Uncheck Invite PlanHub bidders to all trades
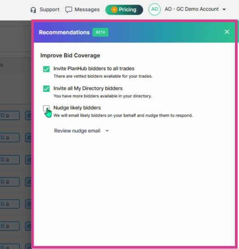239x249 pixels. (x=47, y=69)
